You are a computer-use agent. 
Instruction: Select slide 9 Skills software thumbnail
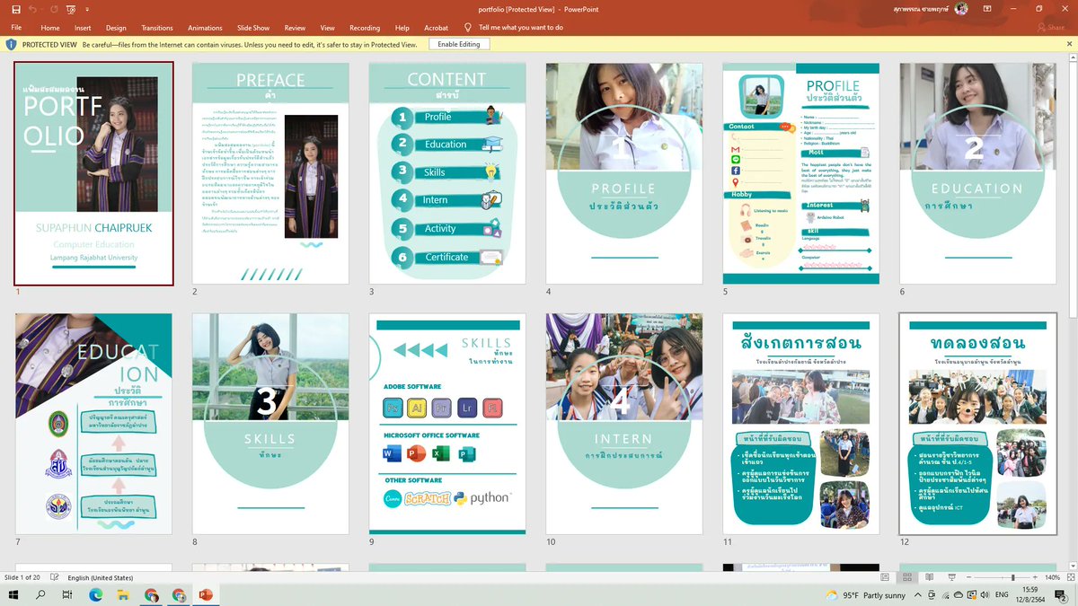point(447,424)
